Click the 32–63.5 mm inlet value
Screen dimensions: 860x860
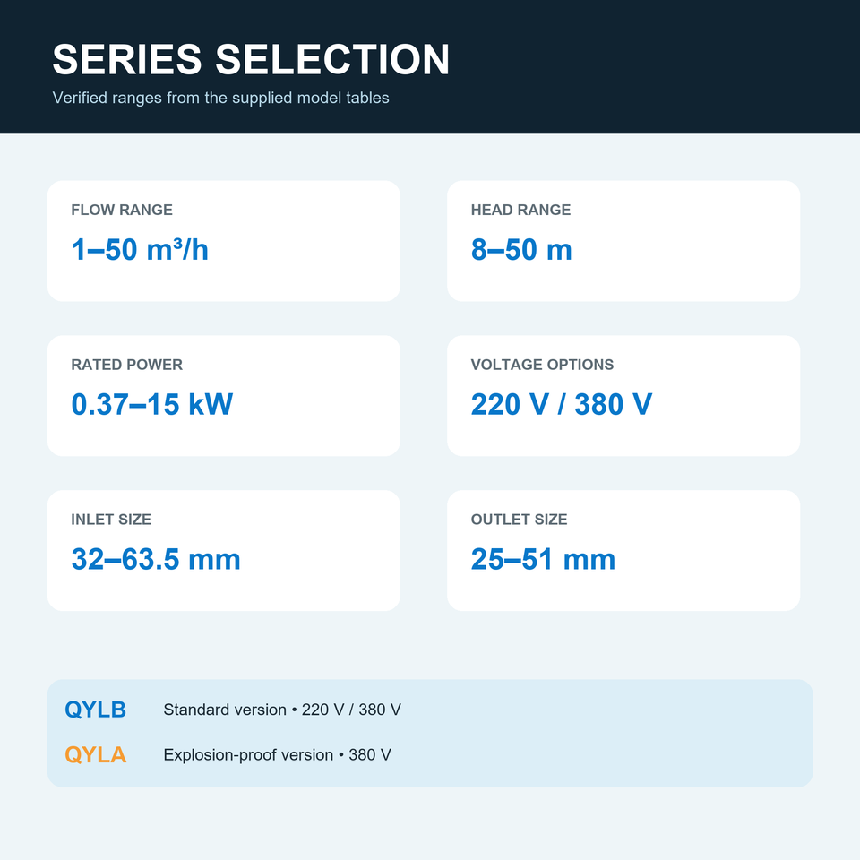tap(156, 559)
